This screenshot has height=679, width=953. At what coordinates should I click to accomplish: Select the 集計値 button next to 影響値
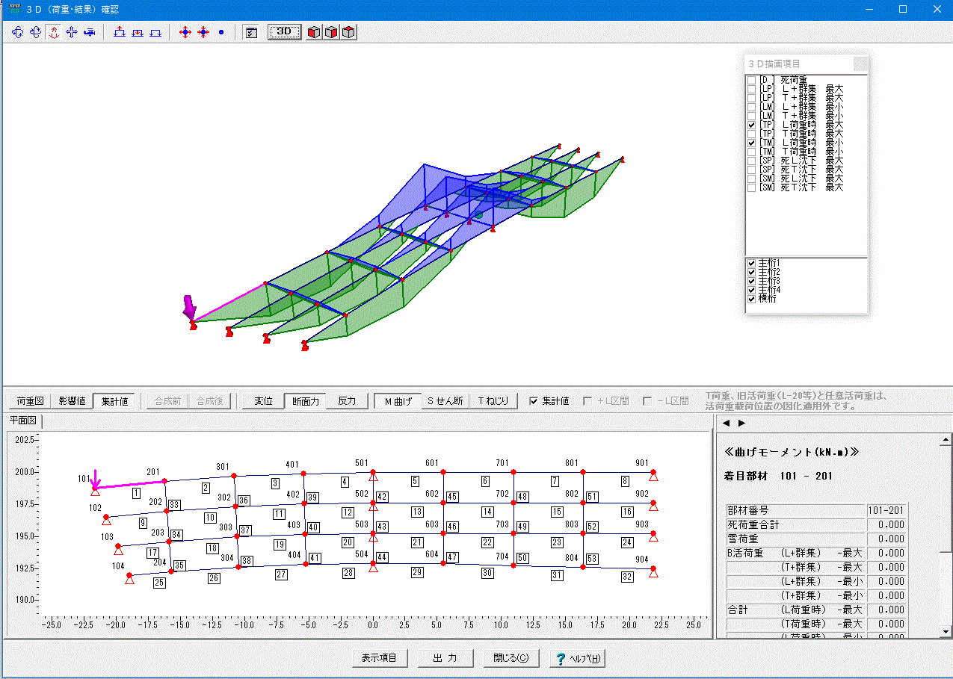(x=115, y=401)
